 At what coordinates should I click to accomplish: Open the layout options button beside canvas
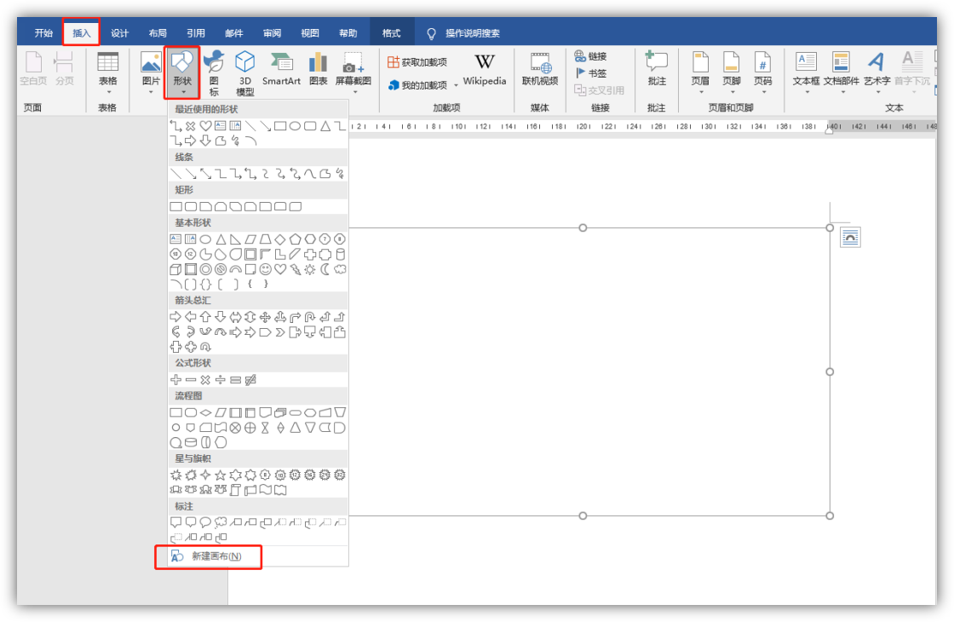850,238
